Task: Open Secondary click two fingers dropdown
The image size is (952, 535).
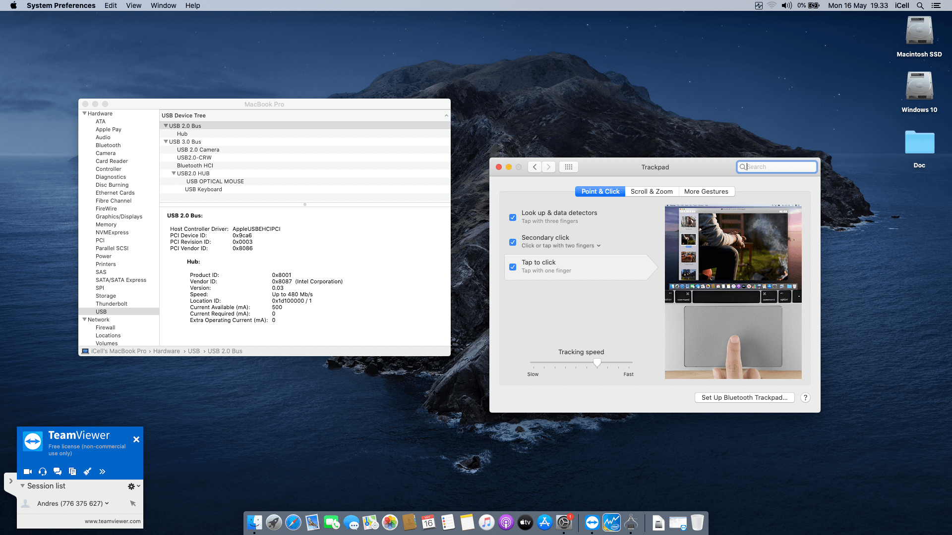Action: pyautogui.click(x=598, y=246)
